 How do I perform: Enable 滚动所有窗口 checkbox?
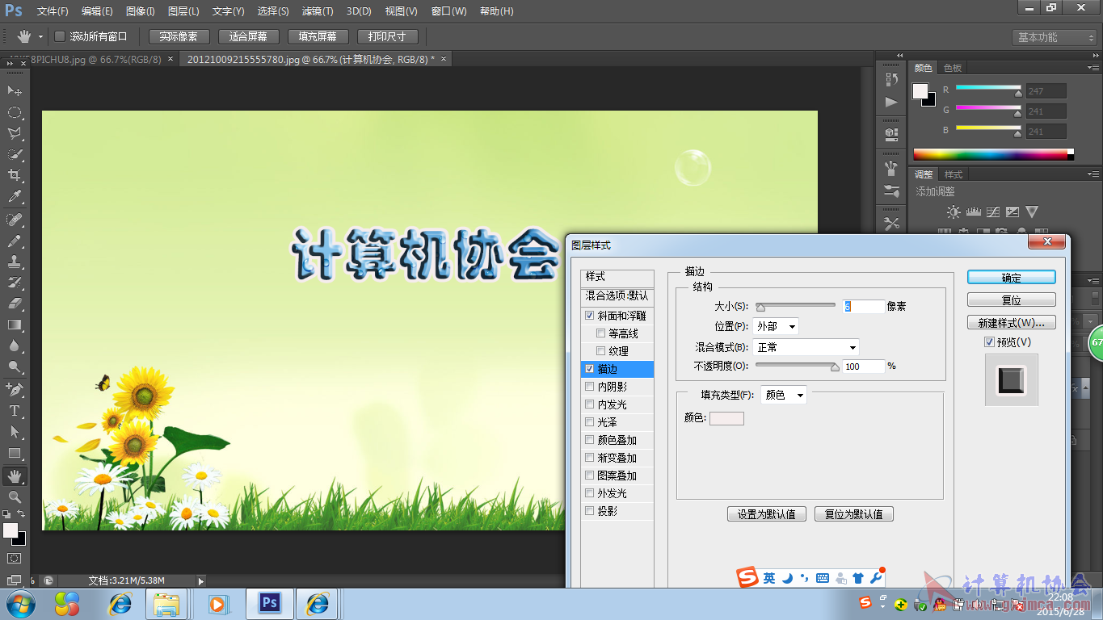(x=60, y=36)
